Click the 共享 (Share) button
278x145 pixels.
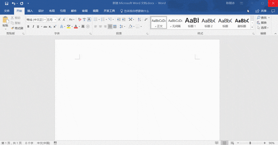(261, 11)
